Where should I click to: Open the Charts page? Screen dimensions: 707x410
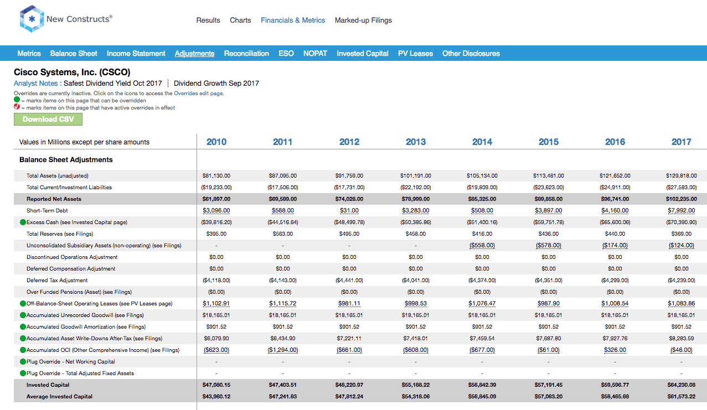(240, 20)
